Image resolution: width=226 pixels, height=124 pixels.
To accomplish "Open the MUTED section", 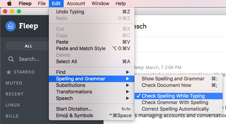I will 14,83.
